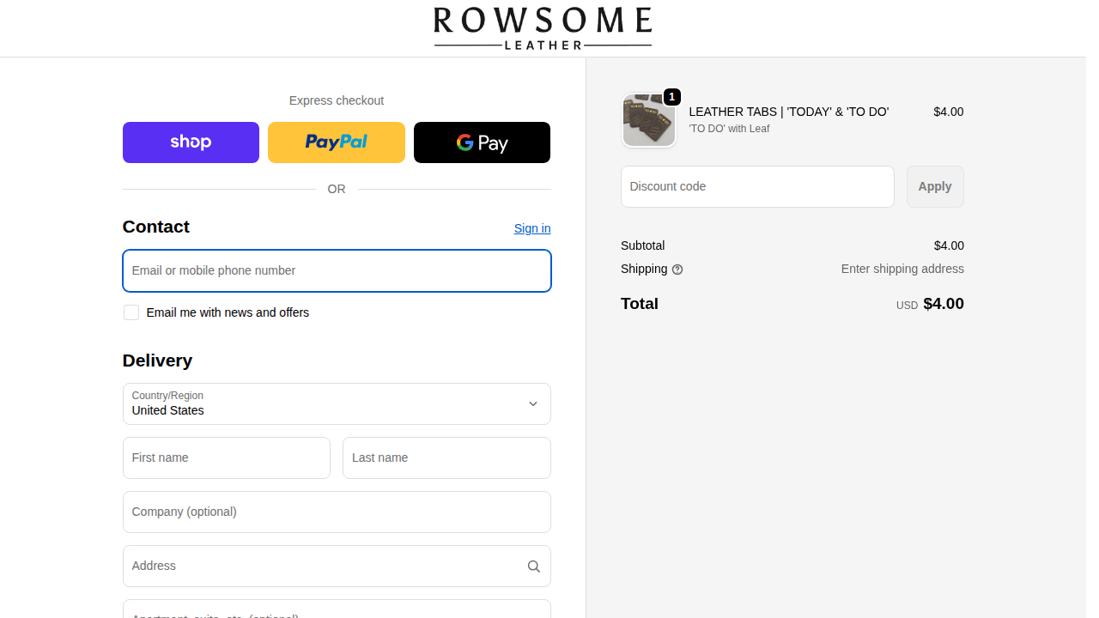Click the Express checkout heading
Image resolution: width=1099 pixels, height=618 pixels.
(337, 100)
